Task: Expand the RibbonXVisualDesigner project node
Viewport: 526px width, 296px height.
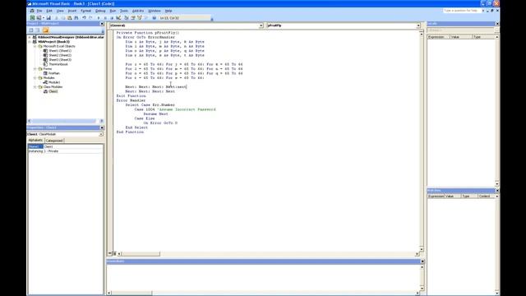Action: tap(30, 37)
